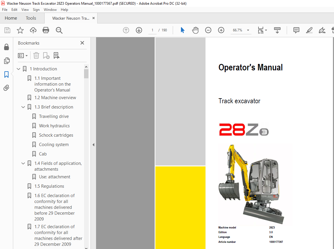The width and height of the screenshot is (334, 249).
Task: Click page number input field
Action: tap(152, 30)
